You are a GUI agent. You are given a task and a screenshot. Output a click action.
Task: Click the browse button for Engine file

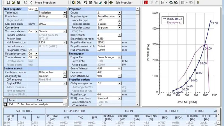click(x=119, y=57)
